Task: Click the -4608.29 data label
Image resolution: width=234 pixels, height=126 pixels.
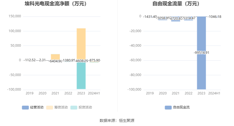Action: [81, 61]
